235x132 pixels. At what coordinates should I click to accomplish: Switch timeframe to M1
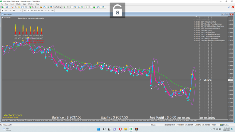point(25,11)
